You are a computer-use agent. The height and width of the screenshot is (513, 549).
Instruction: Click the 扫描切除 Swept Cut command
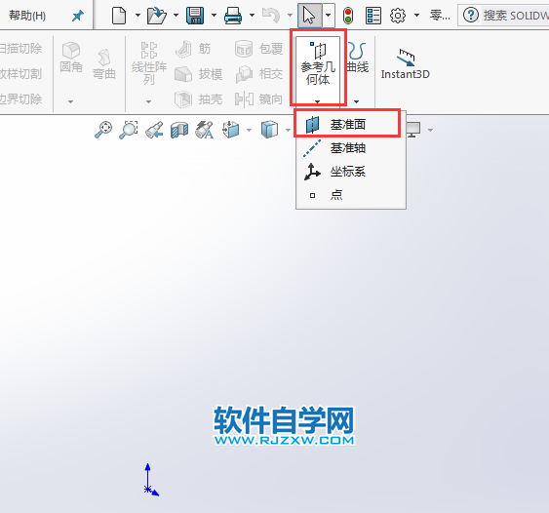coord(21,49)
